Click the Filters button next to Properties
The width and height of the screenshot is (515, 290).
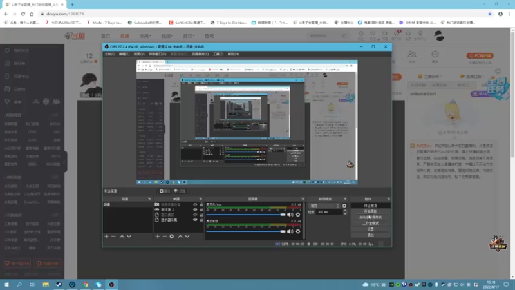(180, 191)
